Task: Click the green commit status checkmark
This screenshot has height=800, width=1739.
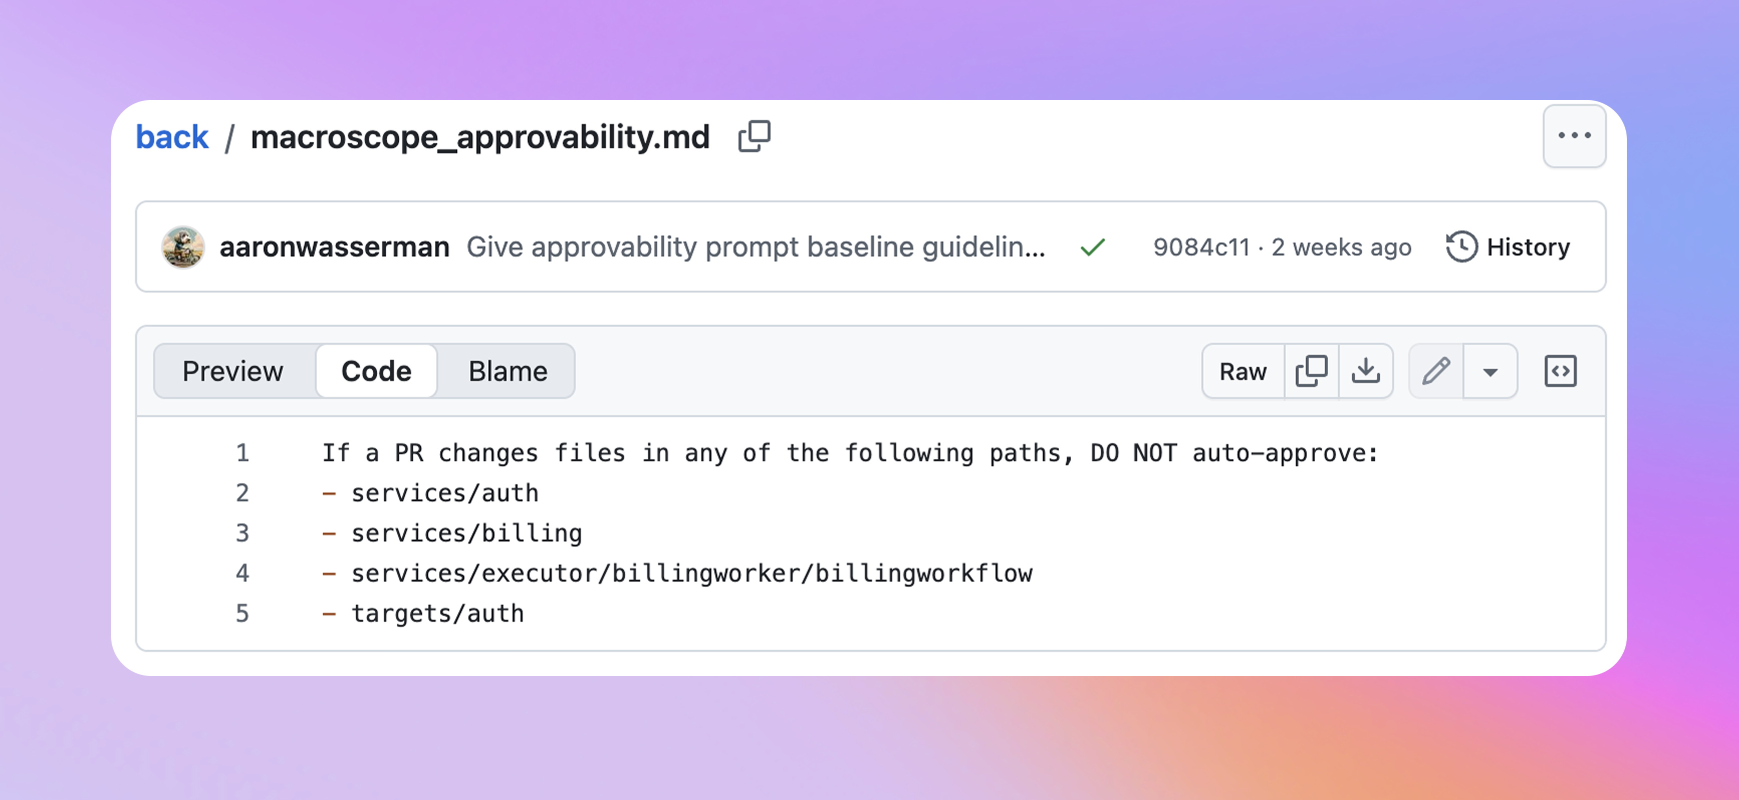Action: coord(1092,247)
